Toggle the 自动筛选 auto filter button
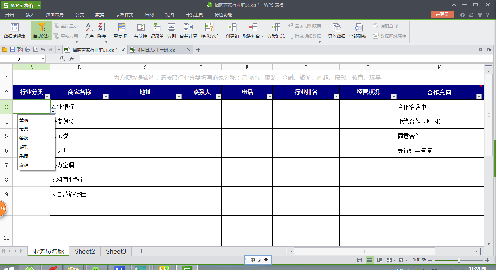The image size is (496, 270). (42, 31)
